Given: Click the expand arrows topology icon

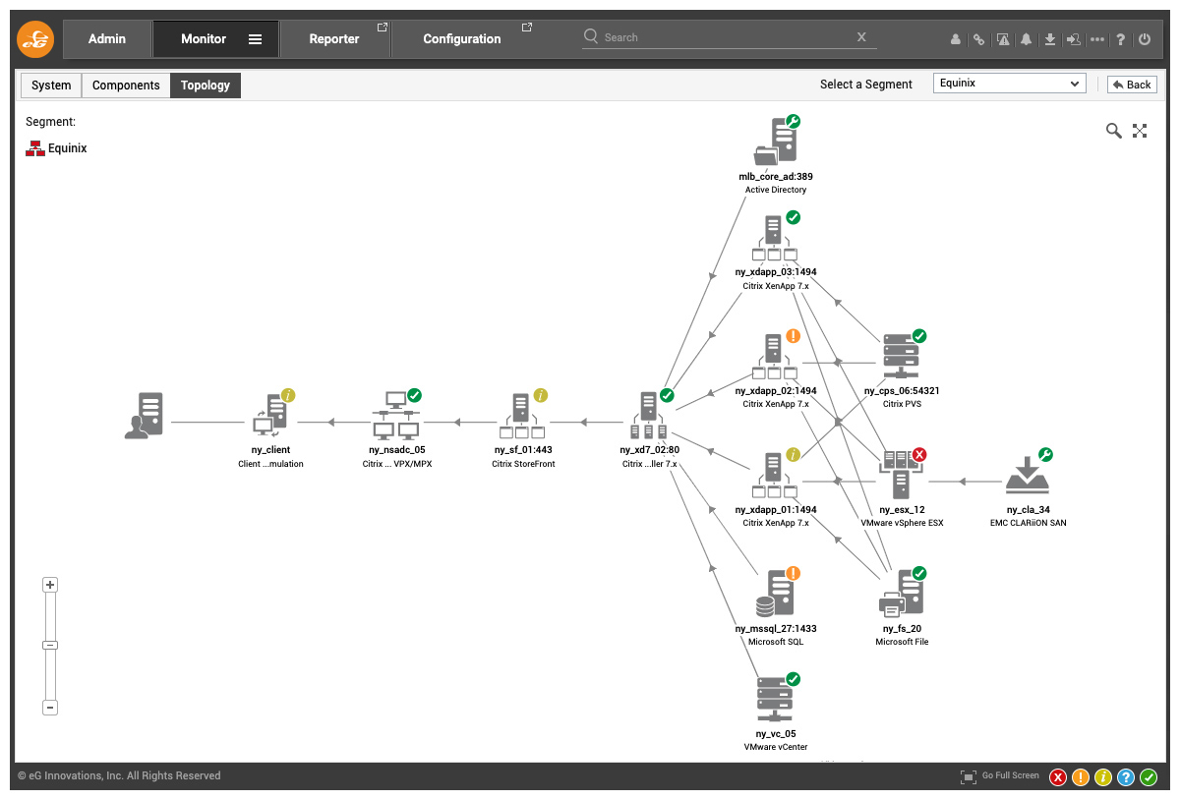Looking at the screenshot, I should click(1140, 131).
